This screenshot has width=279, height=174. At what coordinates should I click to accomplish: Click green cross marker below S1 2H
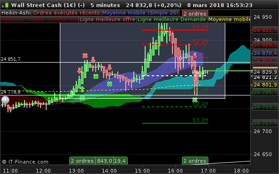[195, 100]
